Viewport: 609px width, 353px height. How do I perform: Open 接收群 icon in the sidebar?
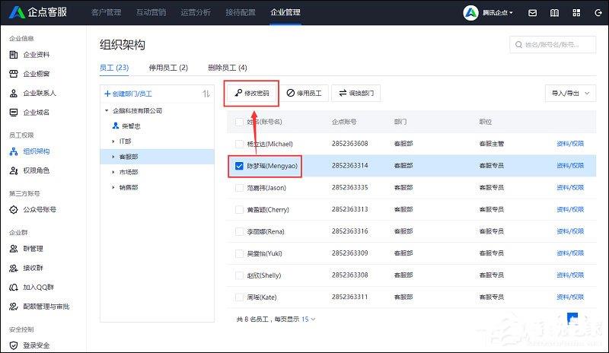(14, 268)
